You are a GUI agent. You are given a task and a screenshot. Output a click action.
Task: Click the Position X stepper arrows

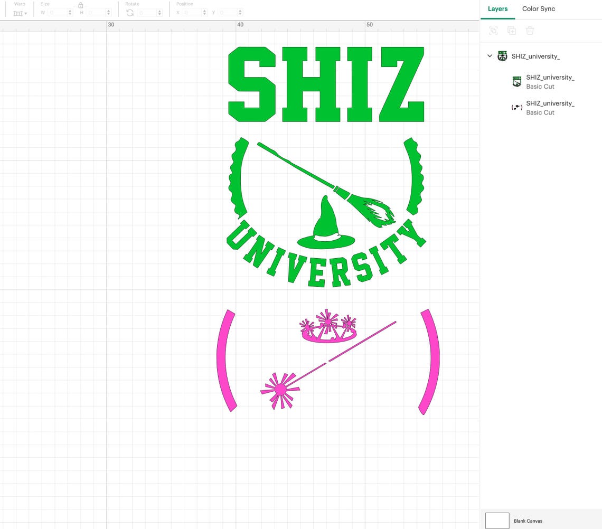(x=204, y=13)
